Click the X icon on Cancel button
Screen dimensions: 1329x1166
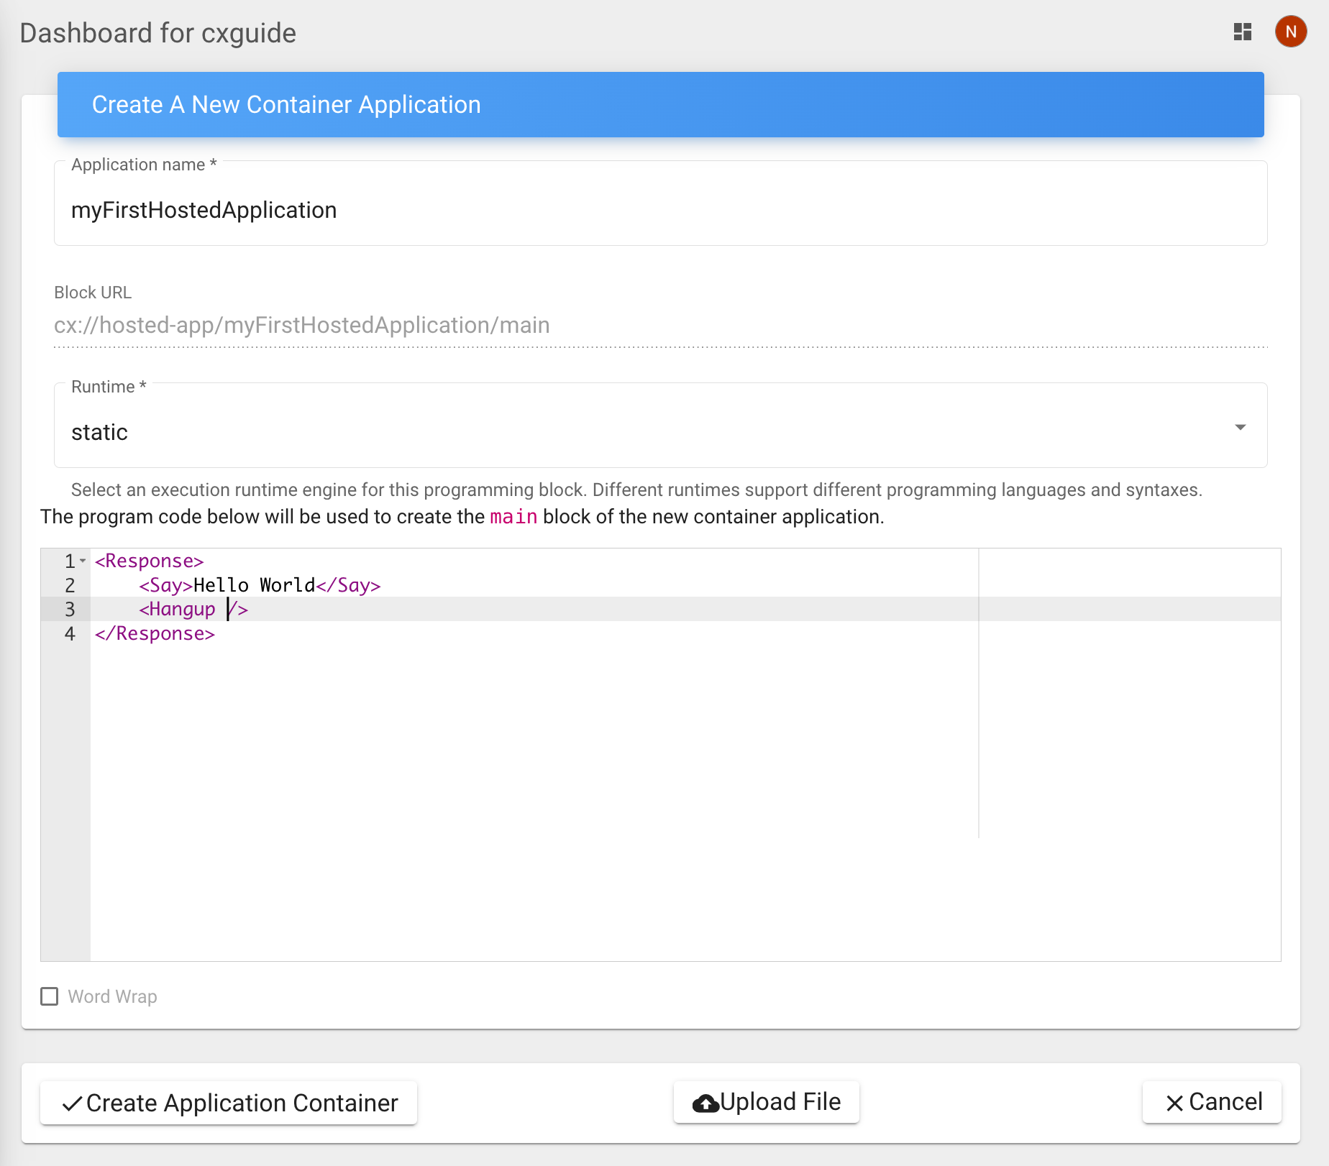click(1174, 1103)
